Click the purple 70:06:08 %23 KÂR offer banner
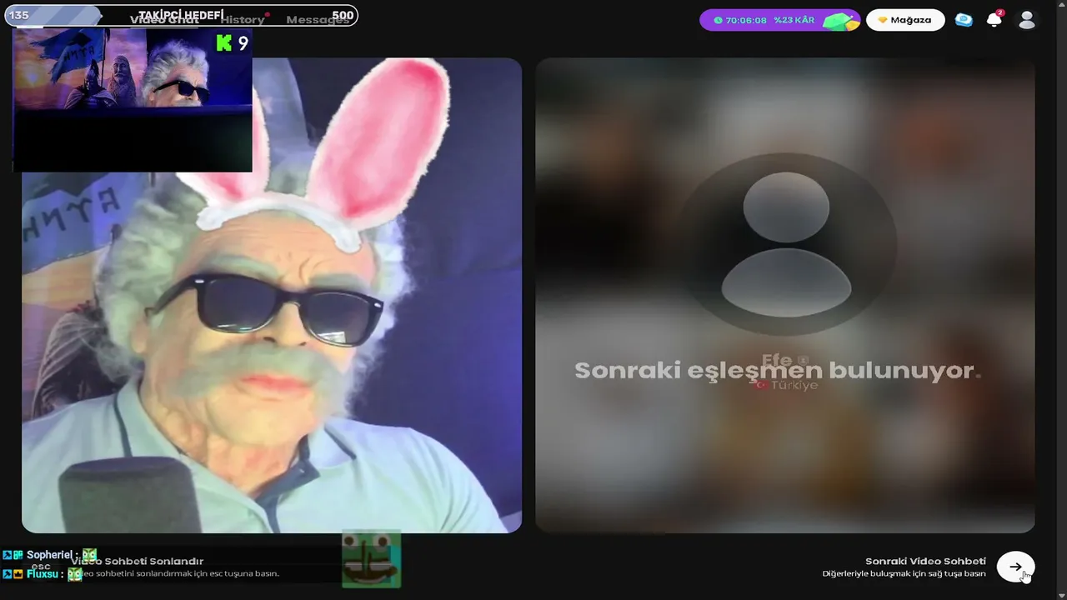 coord(779,20)
